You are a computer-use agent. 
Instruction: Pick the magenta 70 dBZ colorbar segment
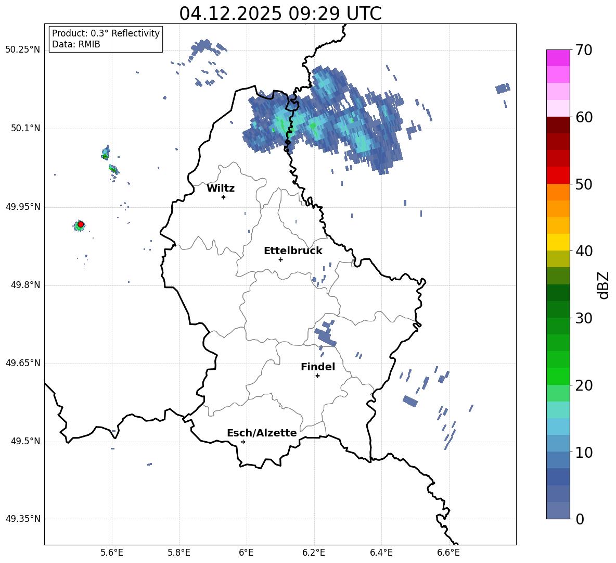(x=558, y=58)
